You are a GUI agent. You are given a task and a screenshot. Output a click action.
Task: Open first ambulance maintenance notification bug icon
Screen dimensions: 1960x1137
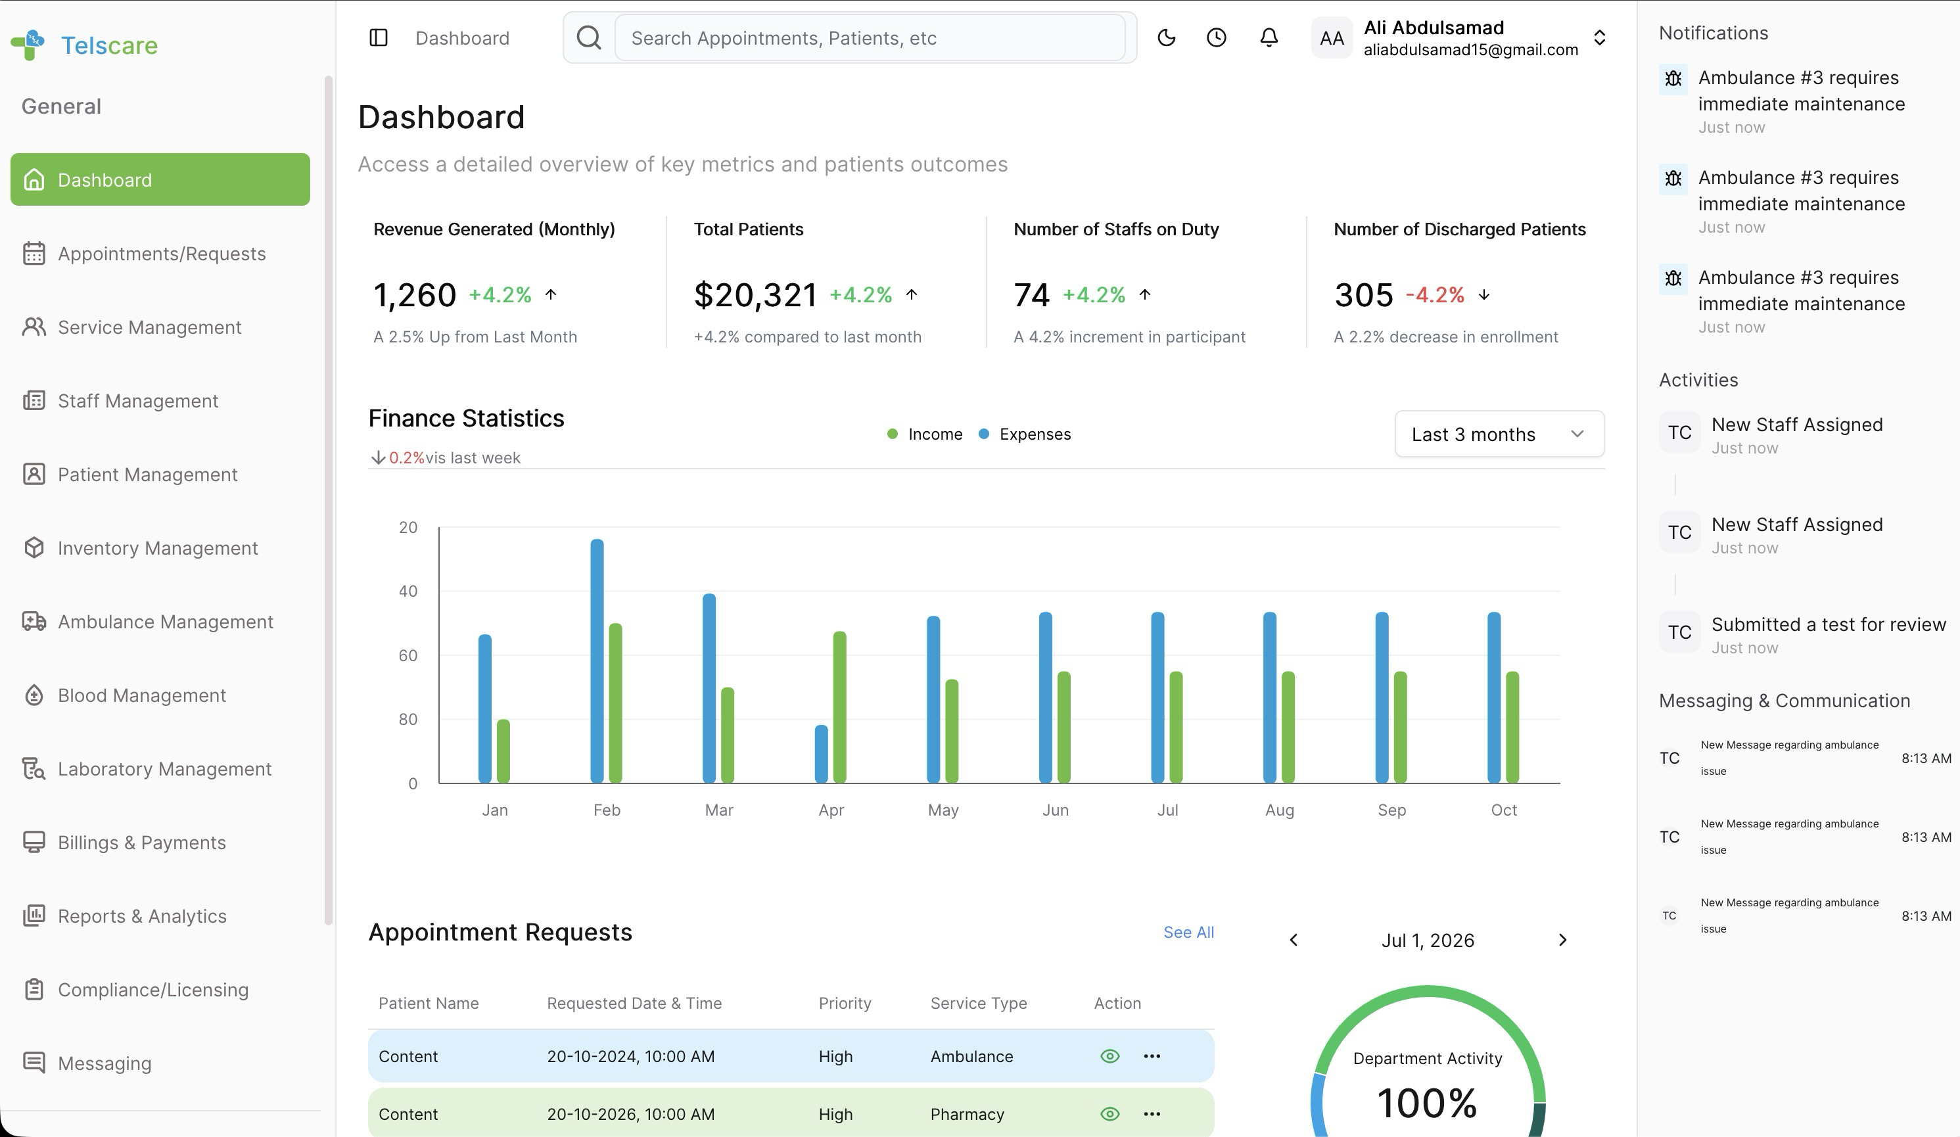click(1673, 80)
